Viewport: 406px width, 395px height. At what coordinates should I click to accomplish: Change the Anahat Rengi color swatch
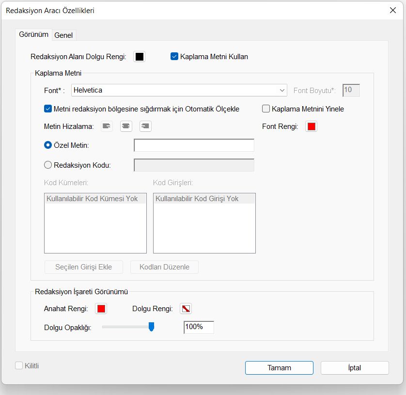tap(101, 309)
